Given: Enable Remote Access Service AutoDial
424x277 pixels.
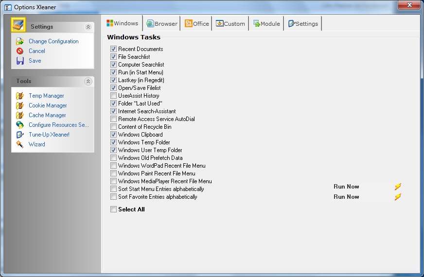Looking at the screenshot, I should (x=114, y=119).
